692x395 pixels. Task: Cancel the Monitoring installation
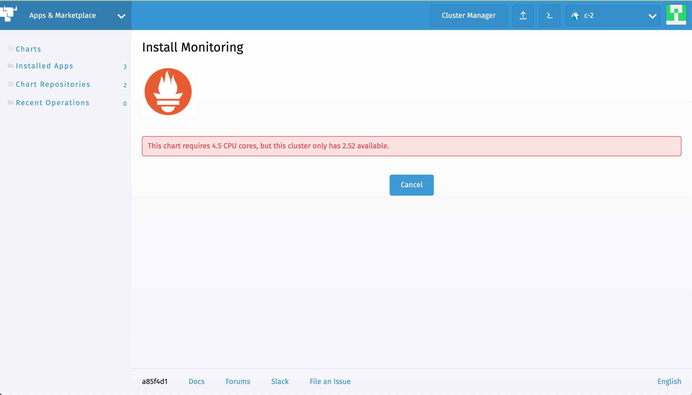point(411,185)
